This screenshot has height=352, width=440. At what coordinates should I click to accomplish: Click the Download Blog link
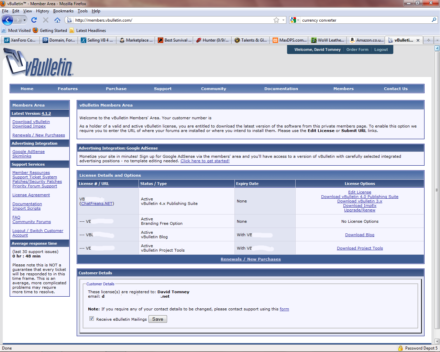pos(360,235)
